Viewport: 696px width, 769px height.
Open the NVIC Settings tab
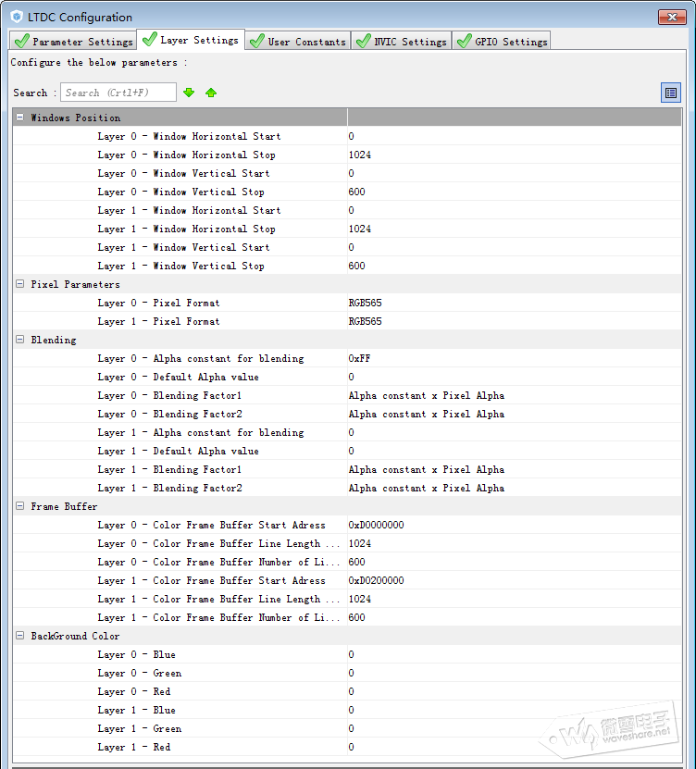pyautogui.click(x=402, y=42)
